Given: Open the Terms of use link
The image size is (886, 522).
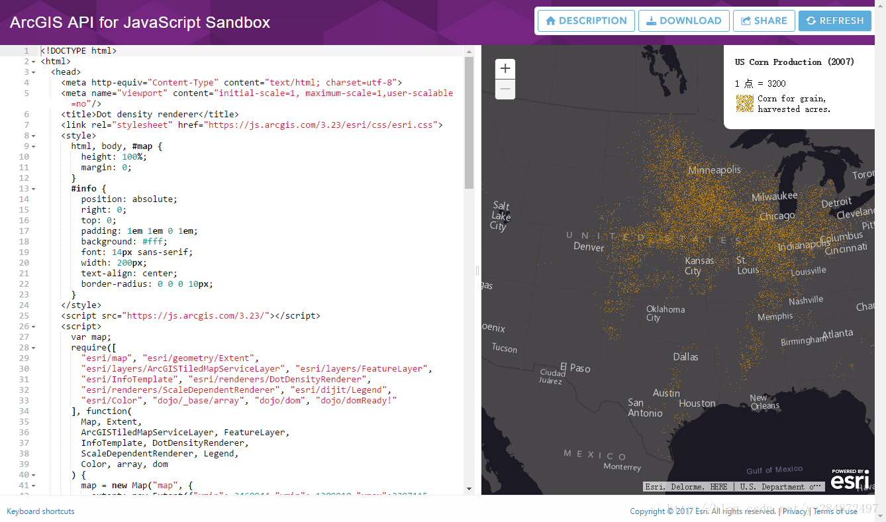Looking at the screenshot, I should tap(835, 511).
